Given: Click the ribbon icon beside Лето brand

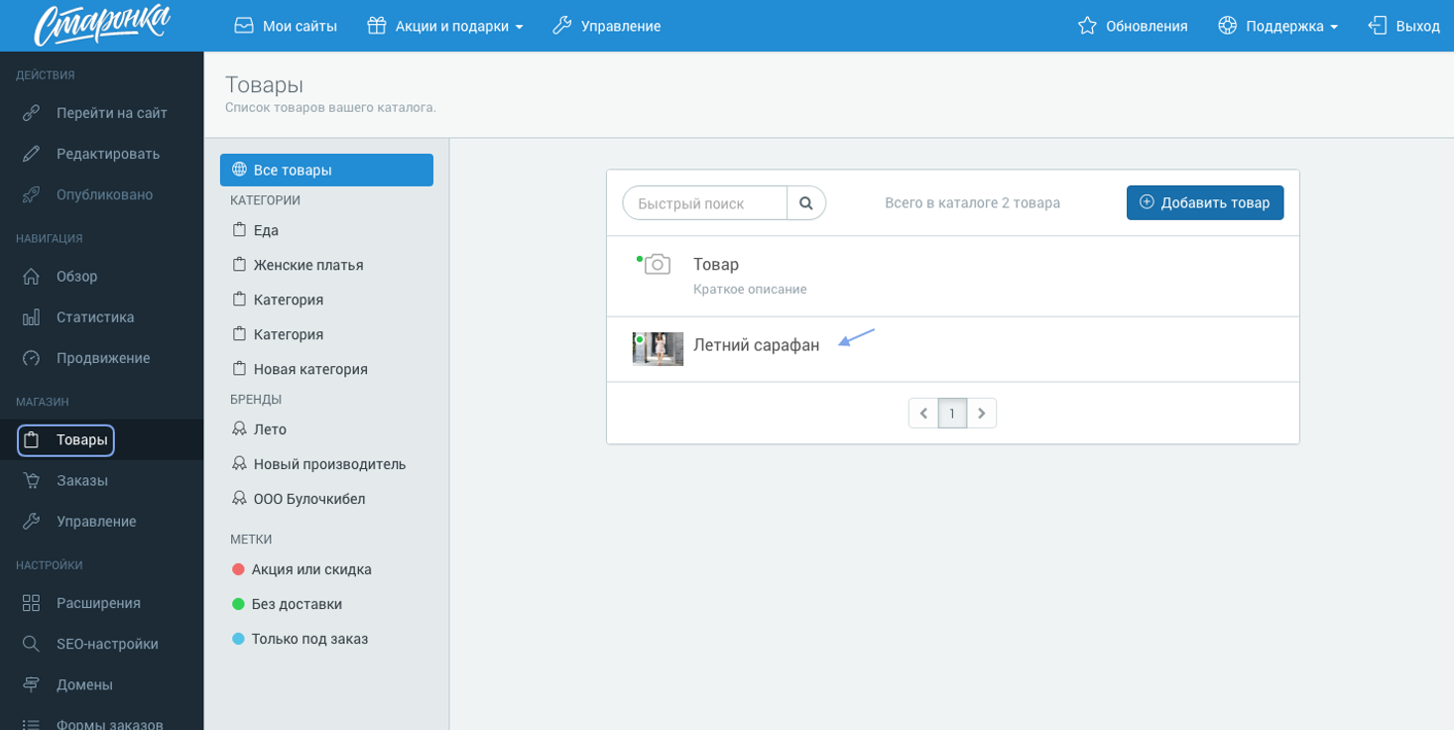Looking at the screenshot, I should coord(239,428).
